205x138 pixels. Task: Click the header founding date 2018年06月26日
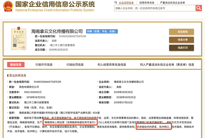tap(58, 50)
